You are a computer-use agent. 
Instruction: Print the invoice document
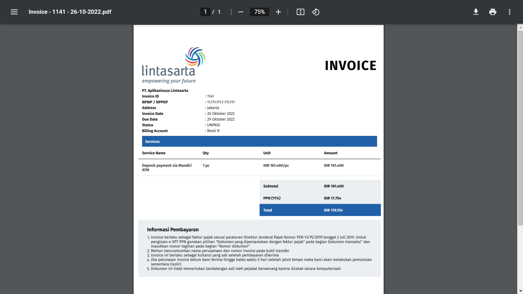[493, 12]
